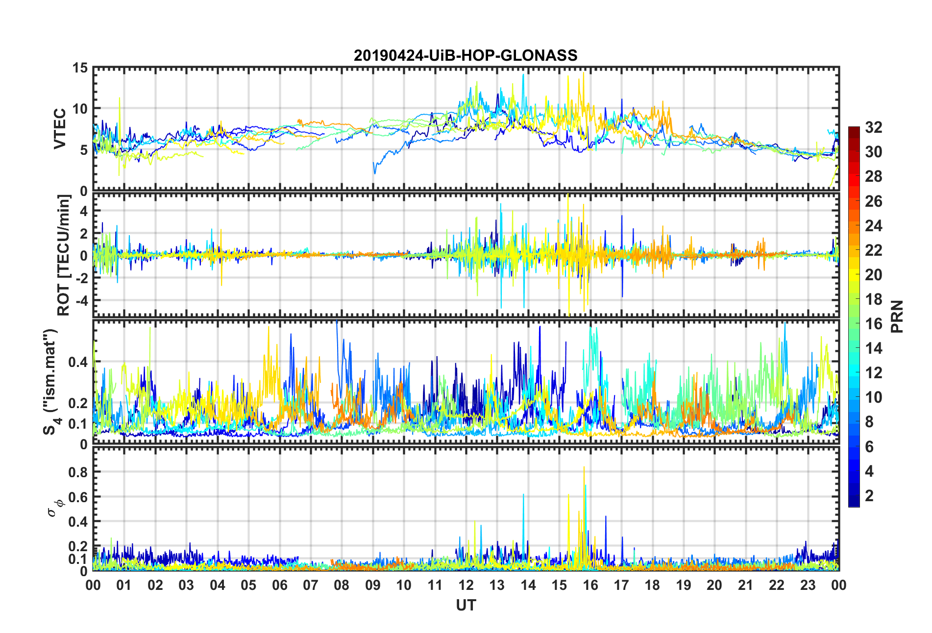Click the S4 scintillation subplot area
The width and height of the screenshot is (932, 633).
pos(466,382)
